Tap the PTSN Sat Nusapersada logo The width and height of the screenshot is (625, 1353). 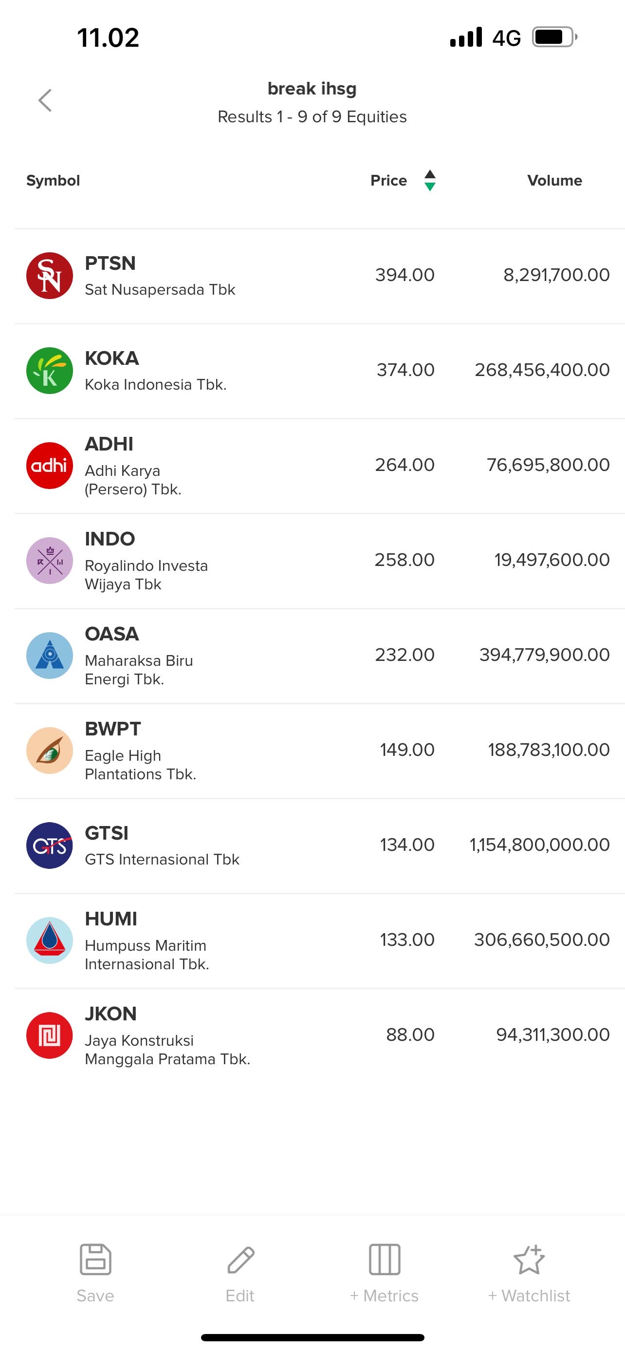(x=49, y=276)
